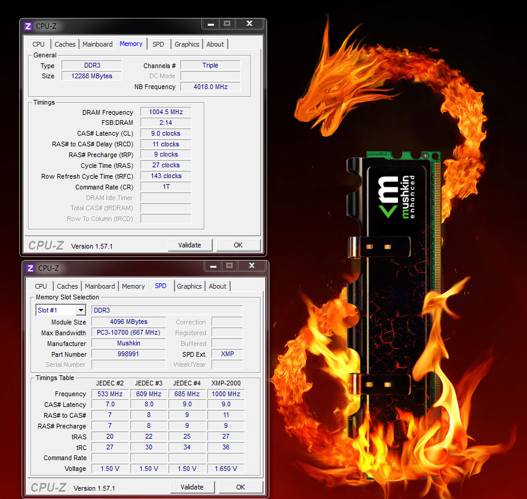Click RAS# Precharge value 9 clocks
This screenshot has height=499, width=527.
[x=166, y=154]
